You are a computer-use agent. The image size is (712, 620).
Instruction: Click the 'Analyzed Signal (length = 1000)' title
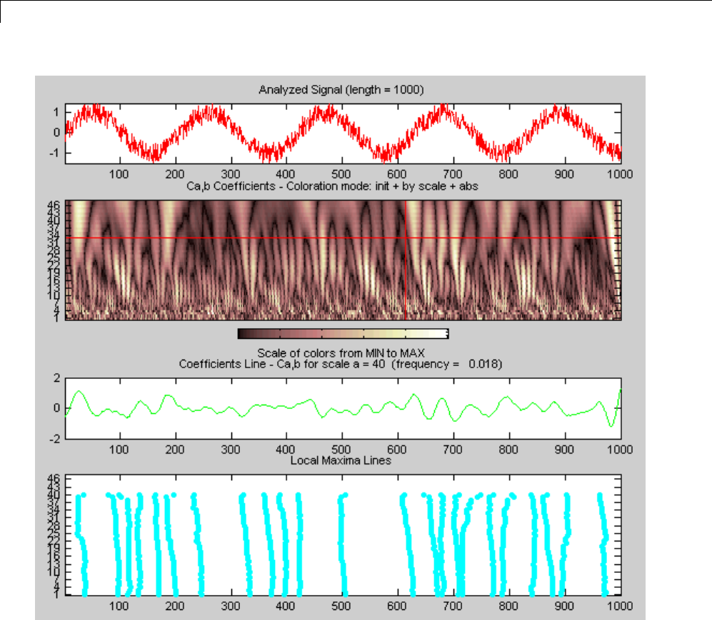(x=341, y=90)
